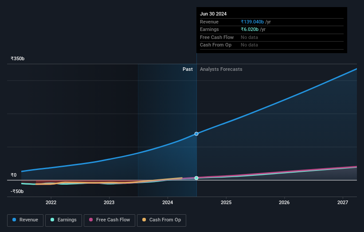Click the 2022 x-axis label
Screen dimensions: 364x232
(x=51, y=203)
